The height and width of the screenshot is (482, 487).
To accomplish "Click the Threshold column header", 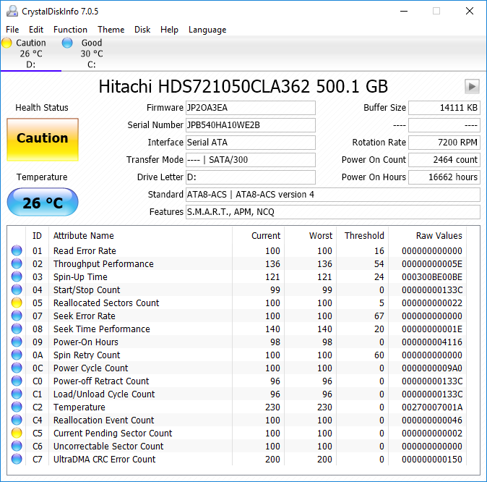I will pyautogui.click(x=364, y=236).
